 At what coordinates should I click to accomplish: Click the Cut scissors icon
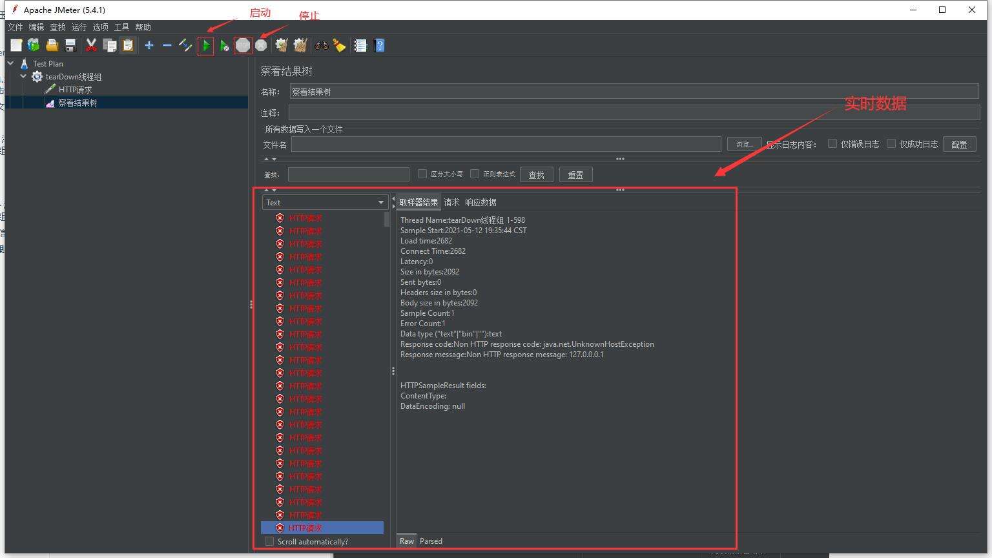91,45
